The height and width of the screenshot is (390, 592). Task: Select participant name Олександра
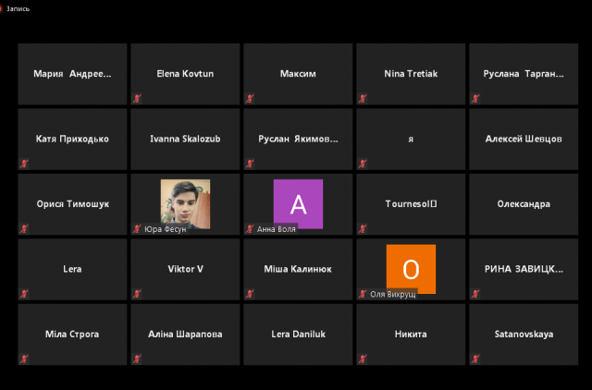(524, 204)
